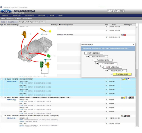The width and height of the screenshot is (142, 133).
Task: Close the Histórico de peças popup
Action: [x=133, y=44]
